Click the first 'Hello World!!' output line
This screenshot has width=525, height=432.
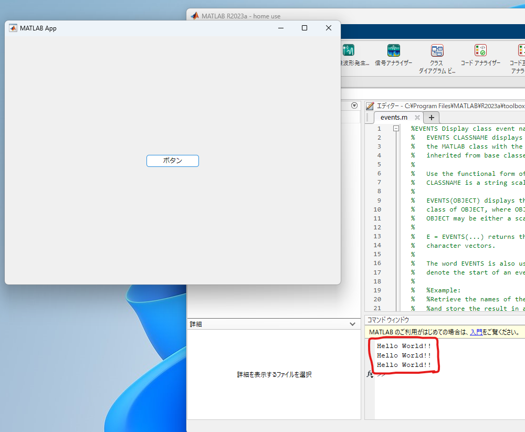click(x=404, y=346)
